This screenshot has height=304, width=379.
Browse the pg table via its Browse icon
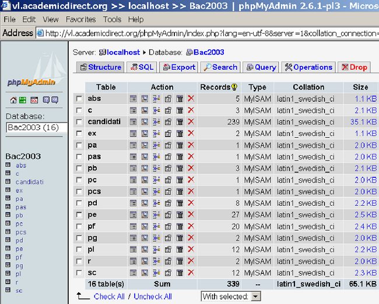133,238
